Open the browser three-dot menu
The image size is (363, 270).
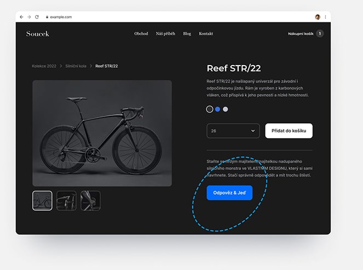pyautogui.click(x=325, y=17)
